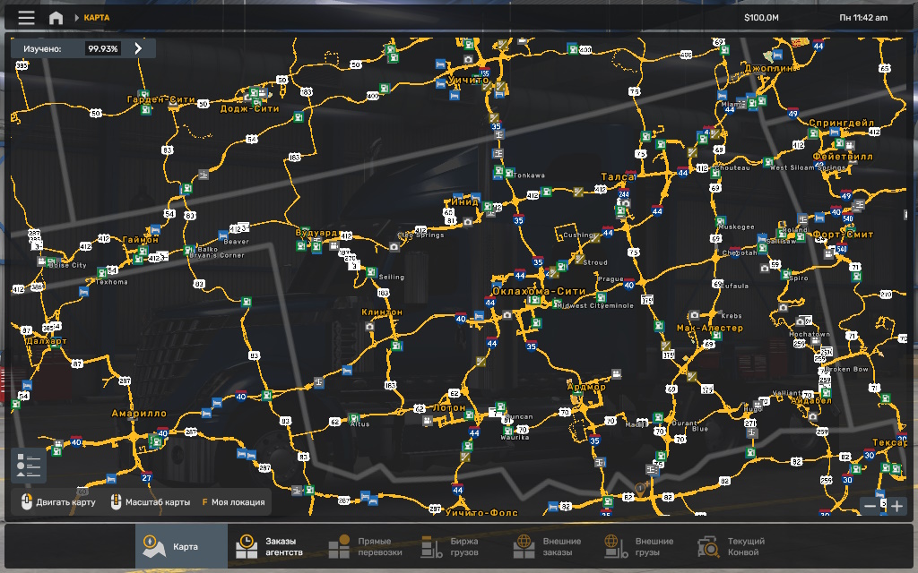
Task: Switch to the Биржа грузов tab
Action: pos(452,546)
